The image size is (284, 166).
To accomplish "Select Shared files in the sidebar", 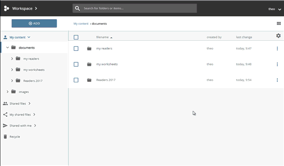I will click(18, 104).
